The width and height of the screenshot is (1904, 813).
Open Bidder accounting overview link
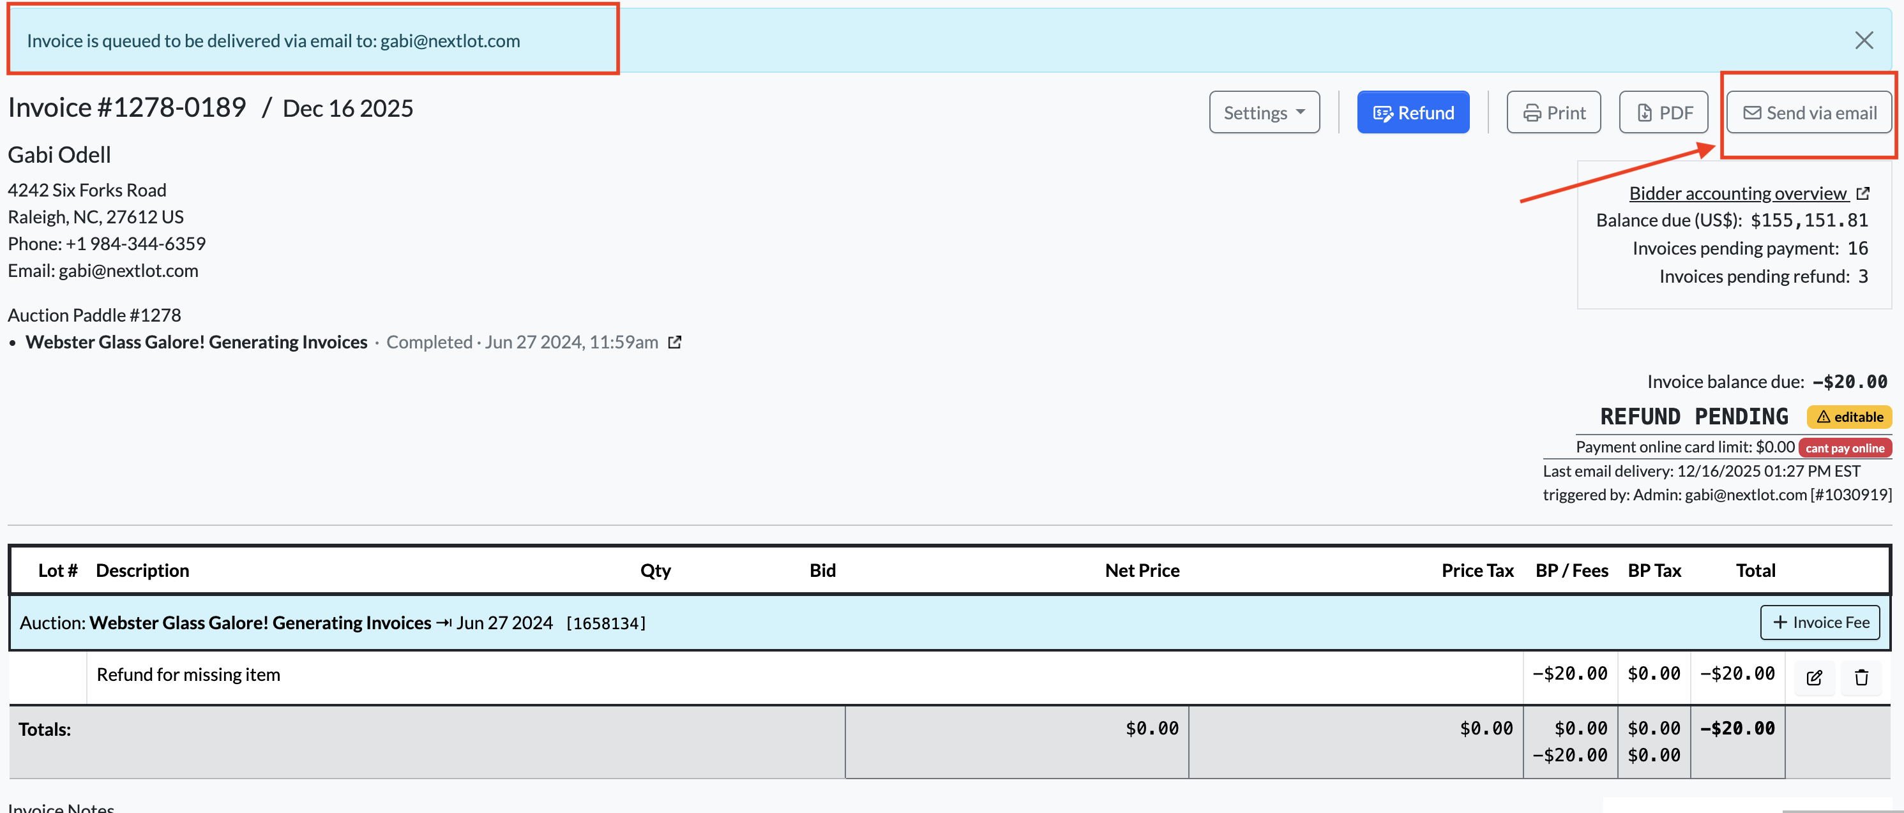[1738, 193]
